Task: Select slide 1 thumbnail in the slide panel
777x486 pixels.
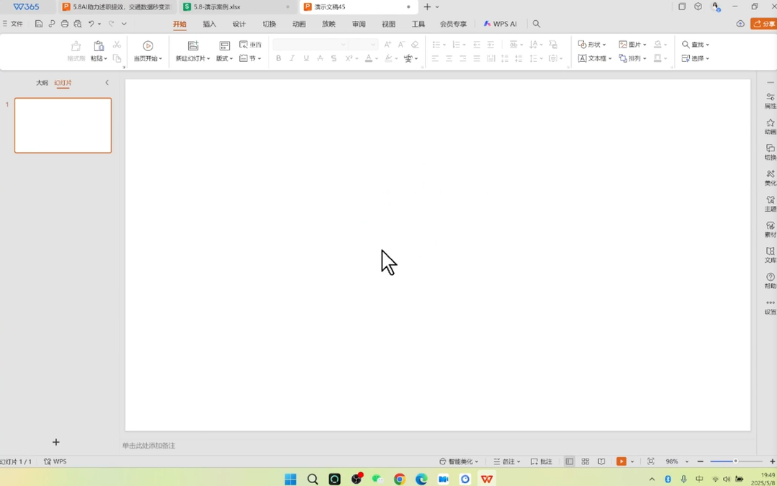Action: [63, 125]
